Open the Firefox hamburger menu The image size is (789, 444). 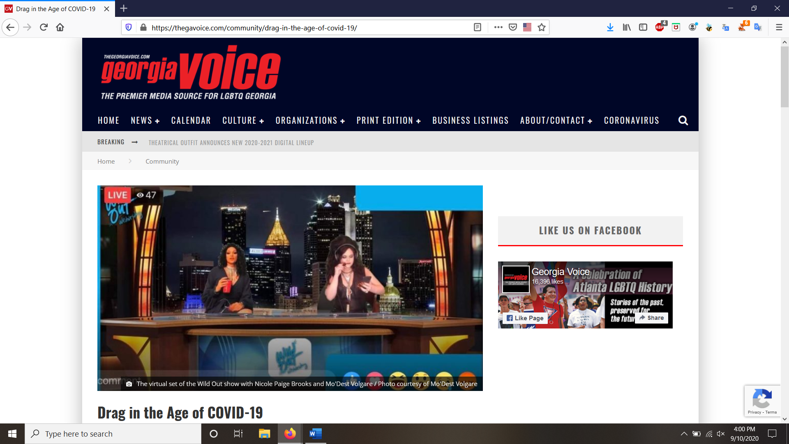(779, 28)
